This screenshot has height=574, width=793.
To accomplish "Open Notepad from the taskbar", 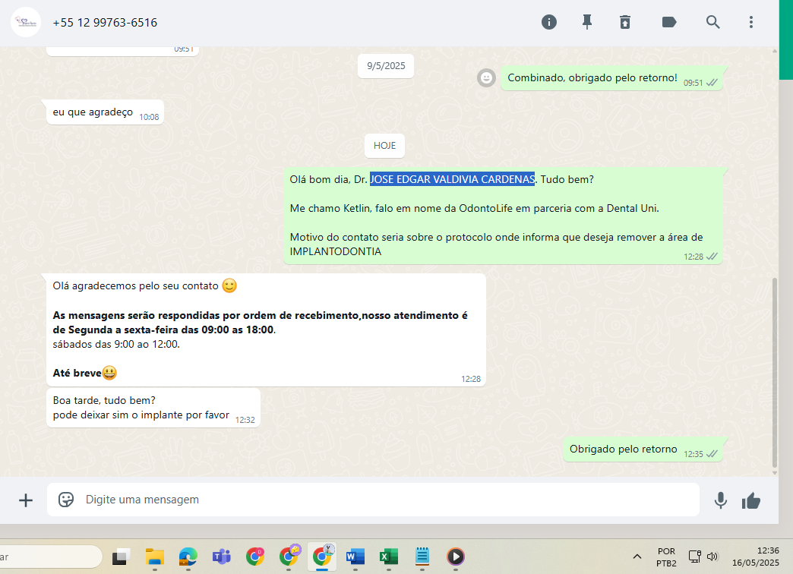I will 422,557.
